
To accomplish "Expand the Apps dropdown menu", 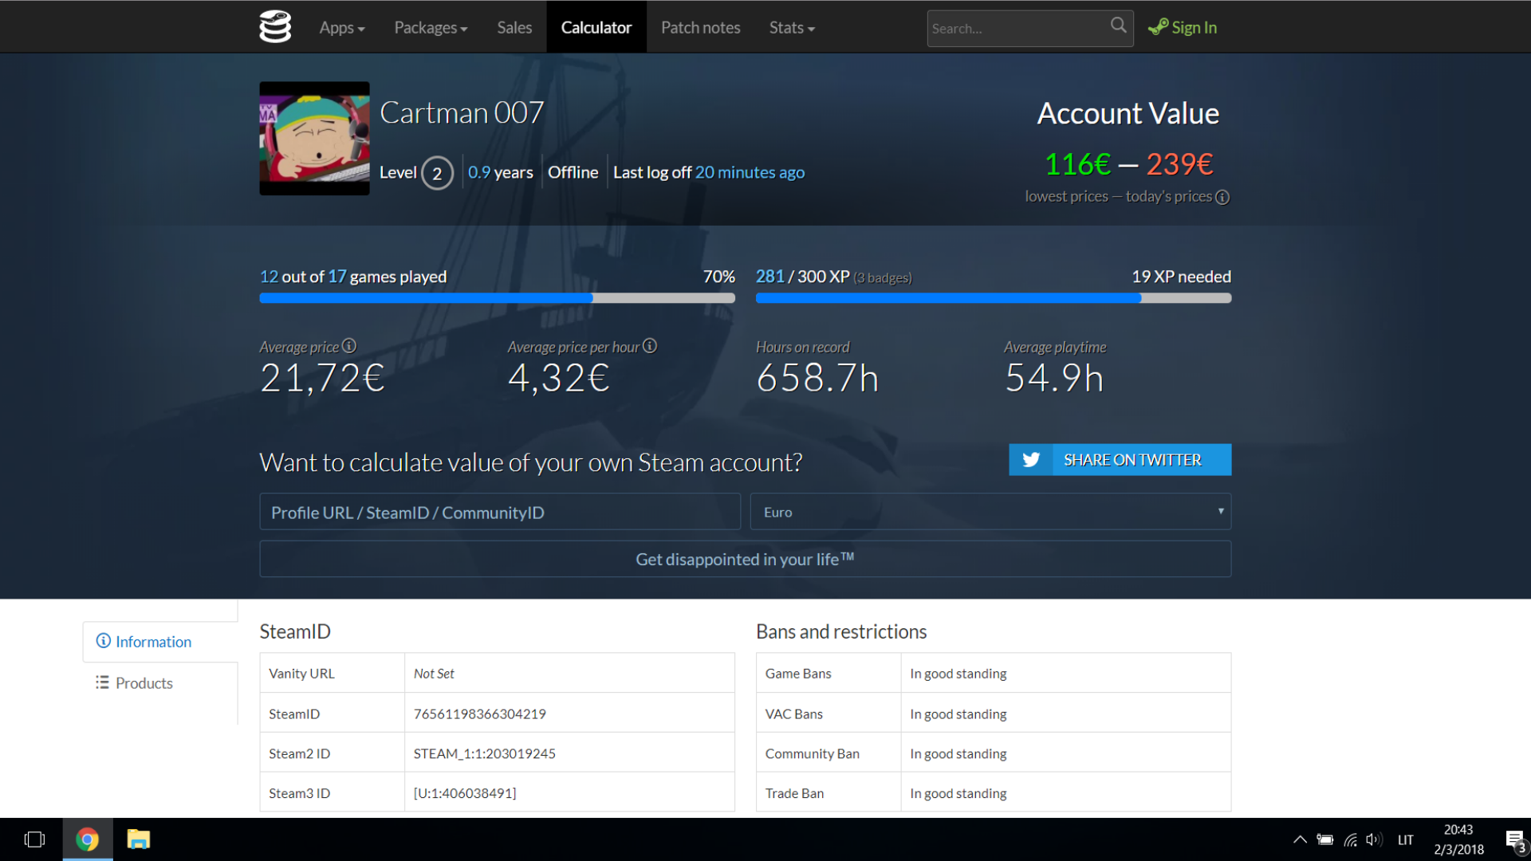I will coord(342,27).
